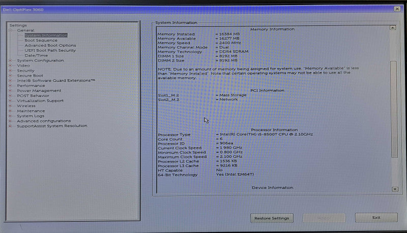Expand the Security node

[10, 71]
